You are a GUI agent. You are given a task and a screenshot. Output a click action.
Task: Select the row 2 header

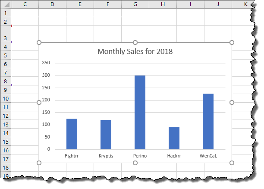(5, 21)
